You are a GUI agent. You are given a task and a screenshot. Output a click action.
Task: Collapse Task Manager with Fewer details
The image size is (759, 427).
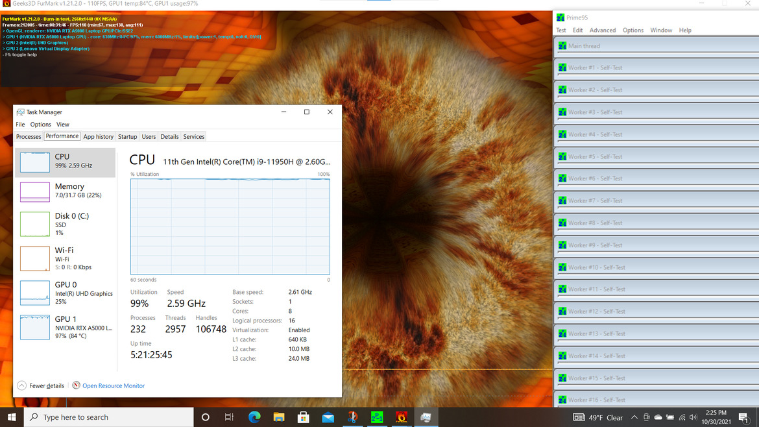[x=41, y=386]
